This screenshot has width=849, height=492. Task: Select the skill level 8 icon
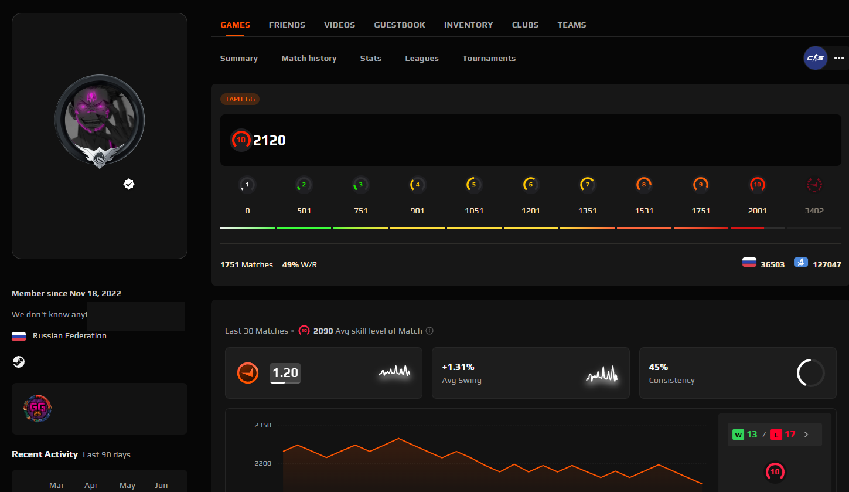click(644, 185)
